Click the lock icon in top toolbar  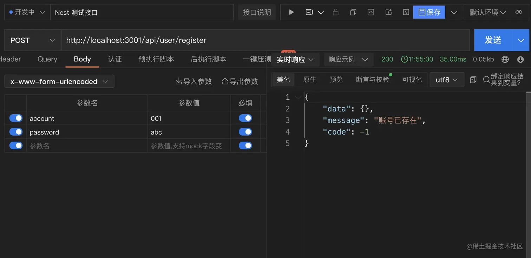[335, 12]
